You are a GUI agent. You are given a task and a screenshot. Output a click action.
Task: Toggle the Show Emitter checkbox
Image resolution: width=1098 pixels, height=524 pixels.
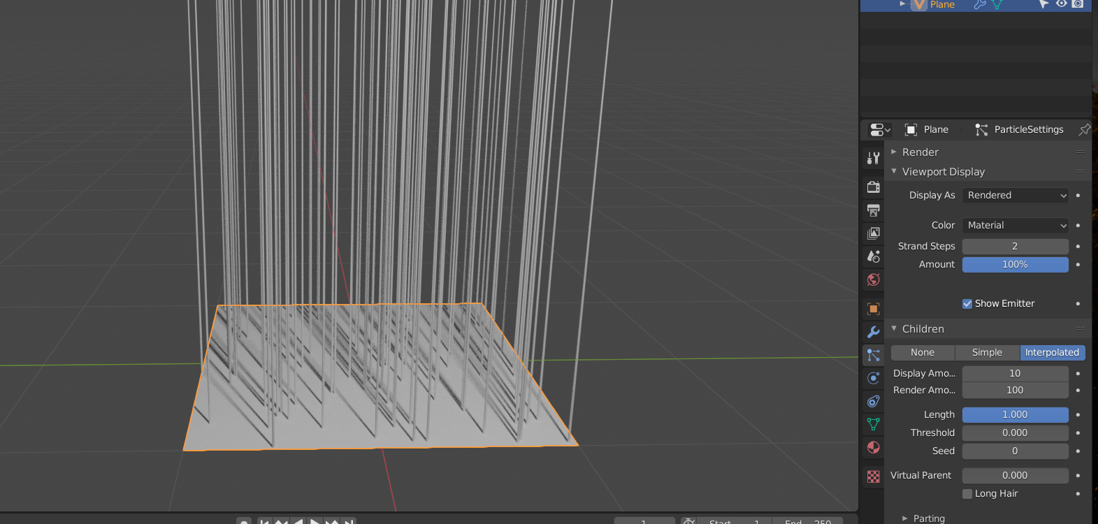(967, 303)
